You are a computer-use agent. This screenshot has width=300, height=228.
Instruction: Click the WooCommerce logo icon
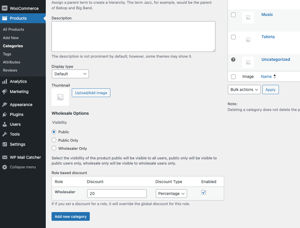(x=5, y=8)
